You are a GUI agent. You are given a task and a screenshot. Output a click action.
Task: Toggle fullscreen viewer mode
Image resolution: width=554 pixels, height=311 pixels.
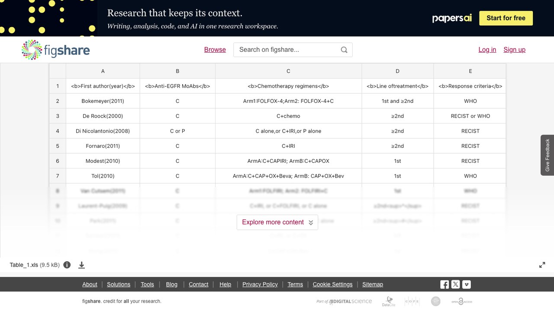coord(542,265)
